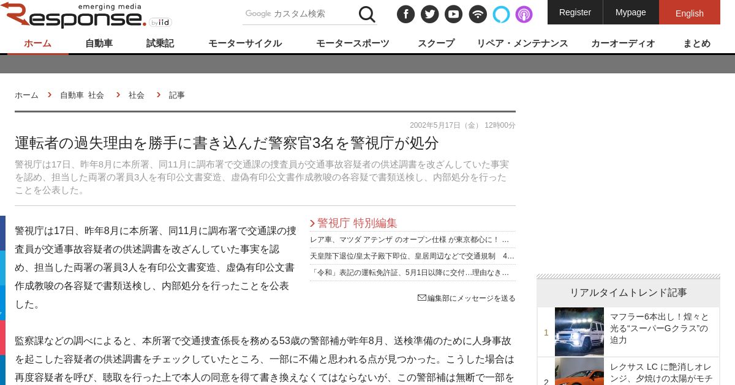Open the スクープ menu
Screen dimensions: 735x385
[436, 43]
